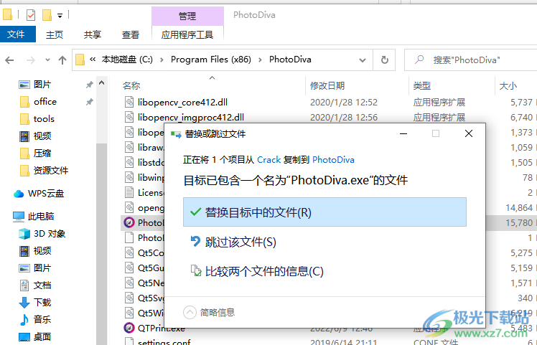537x345 pixels.
Task: Switch to the 共享 ribbon tab
Action: (x=93, y=34)
